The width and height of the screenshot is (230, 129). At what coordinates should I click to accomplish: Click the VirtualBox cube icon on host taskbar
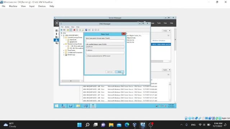tap(135, 125)
